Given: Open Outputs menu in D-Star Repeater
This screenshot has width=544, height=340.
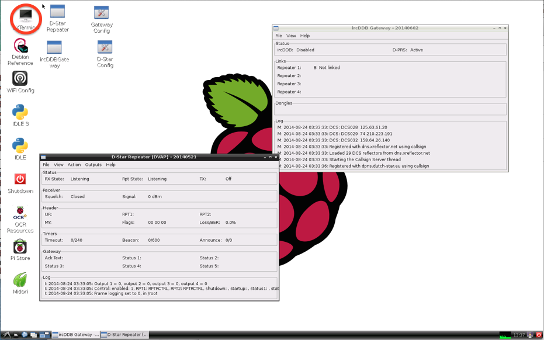Looking at the screenshot, I should click(93, 165).
